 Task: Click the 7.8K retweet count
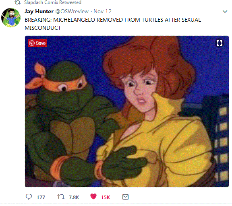coord(74,198)
